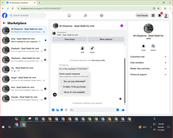Click the sticker icon in composer
Viewport: 173px width, 138px height.
coord(62,110)
